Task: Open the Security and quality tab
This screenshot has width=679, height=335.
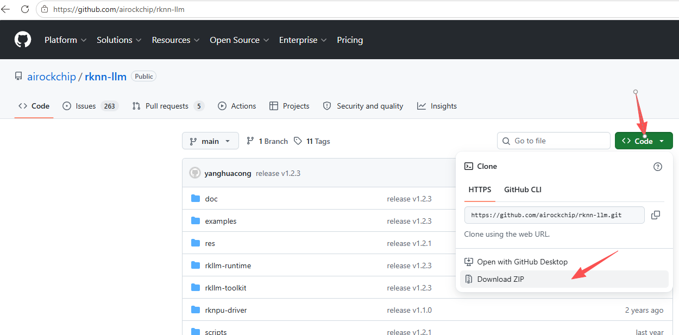Action: (x=363, y=106)
